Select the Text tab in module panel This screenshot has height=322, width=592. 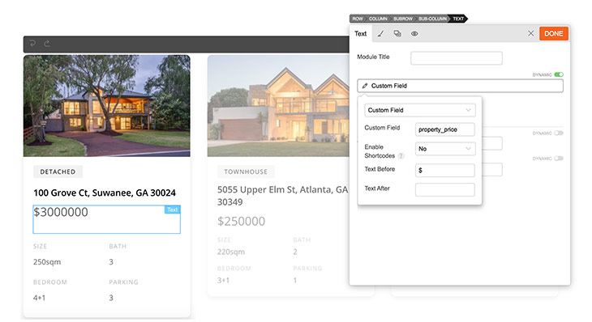(361, 33)
